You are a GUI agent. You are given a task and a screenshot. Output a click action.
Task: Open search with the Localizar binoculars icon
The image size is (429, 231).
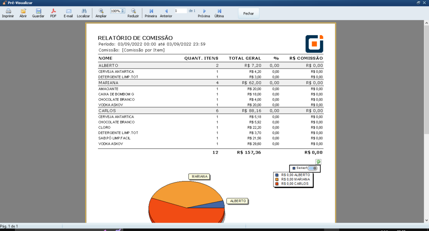click(83, 11)
